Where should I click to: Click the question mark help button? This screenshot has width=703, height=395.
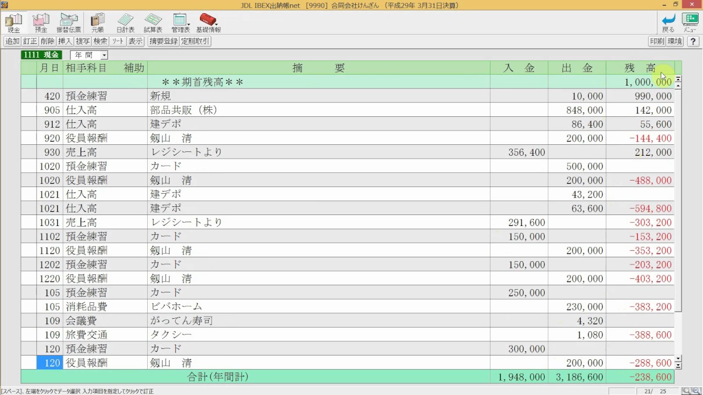pos(693,41)
